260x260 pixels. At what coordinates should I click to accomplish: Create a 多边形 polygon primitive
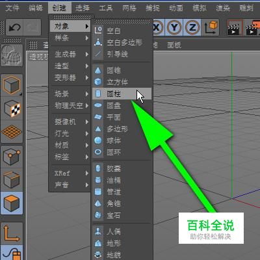122,129
